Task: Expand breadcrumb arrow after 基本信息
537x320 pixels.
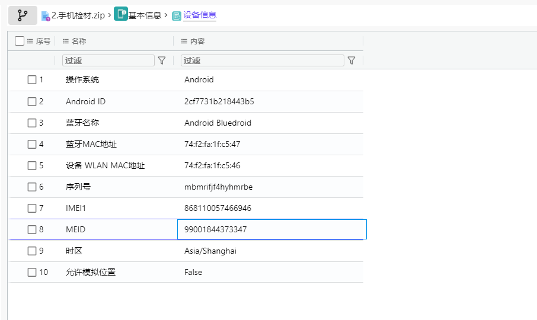Action: pos(166,15)
